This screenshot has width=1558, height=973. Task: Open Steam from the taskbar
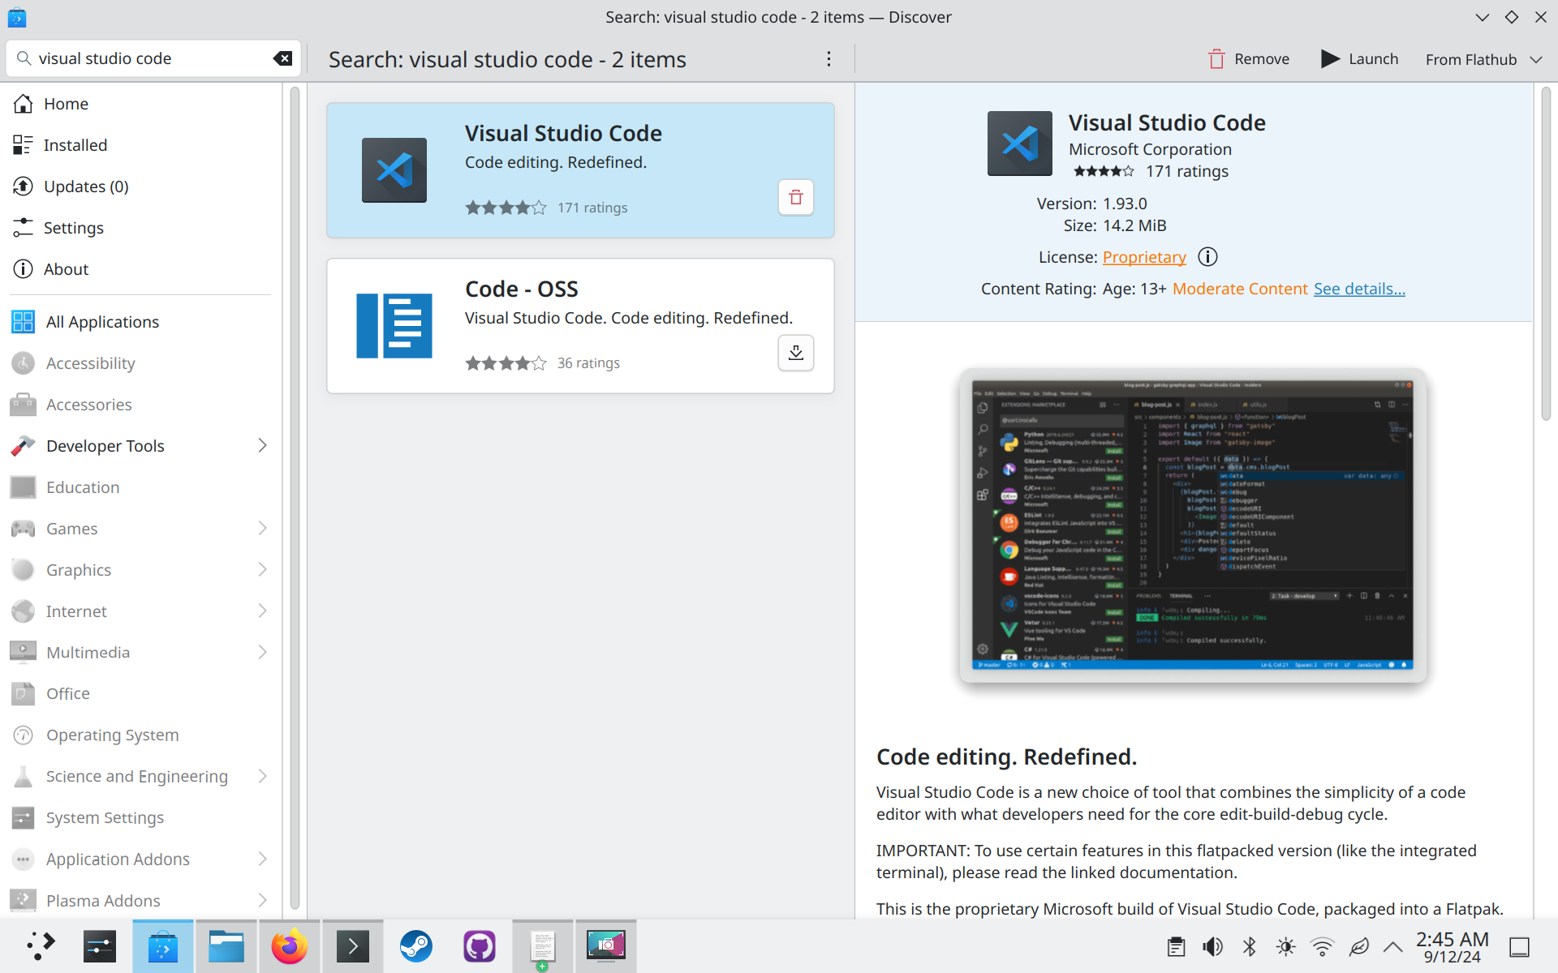416,946
